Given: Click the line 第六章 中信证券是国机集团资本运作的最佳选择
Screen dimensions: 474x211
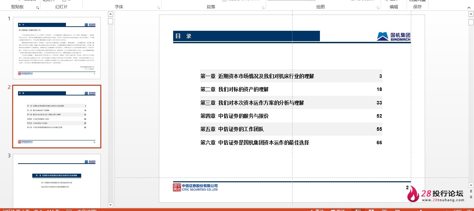Looking at the screenshot, I should tap(255, 143).
